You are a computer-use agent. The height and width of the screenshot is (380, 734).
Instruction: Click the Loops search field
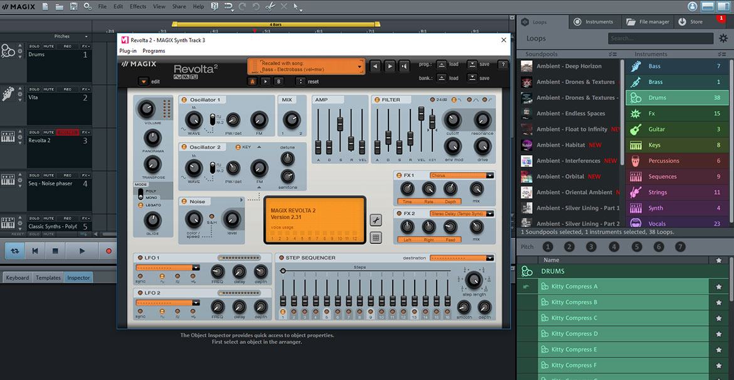tap(661, 38)
